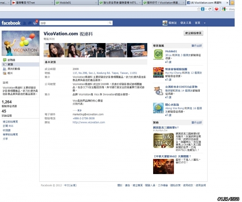Click into Facebook search field
Screen dimensions: 242x202
(74, 23)
